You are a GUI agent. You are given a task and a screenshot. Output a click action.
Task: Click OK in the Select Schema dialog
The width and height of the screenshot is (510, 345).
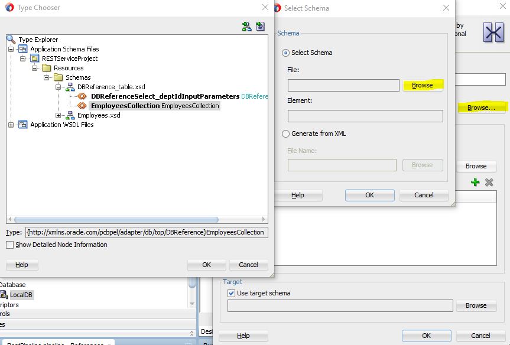coord(370,195)
